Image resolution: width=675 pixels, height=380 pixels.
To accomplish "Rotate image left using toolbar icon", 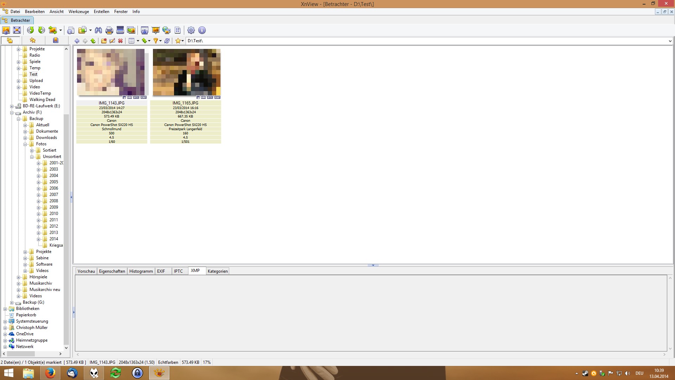I will 31,30.
